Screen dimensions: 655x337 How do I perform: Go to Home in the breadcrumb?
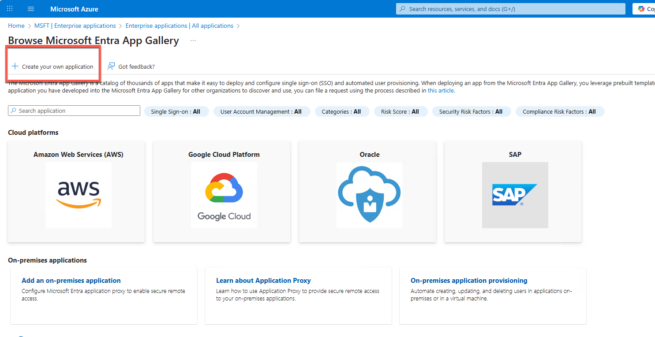pyautogui.click(x=16, y=26)
